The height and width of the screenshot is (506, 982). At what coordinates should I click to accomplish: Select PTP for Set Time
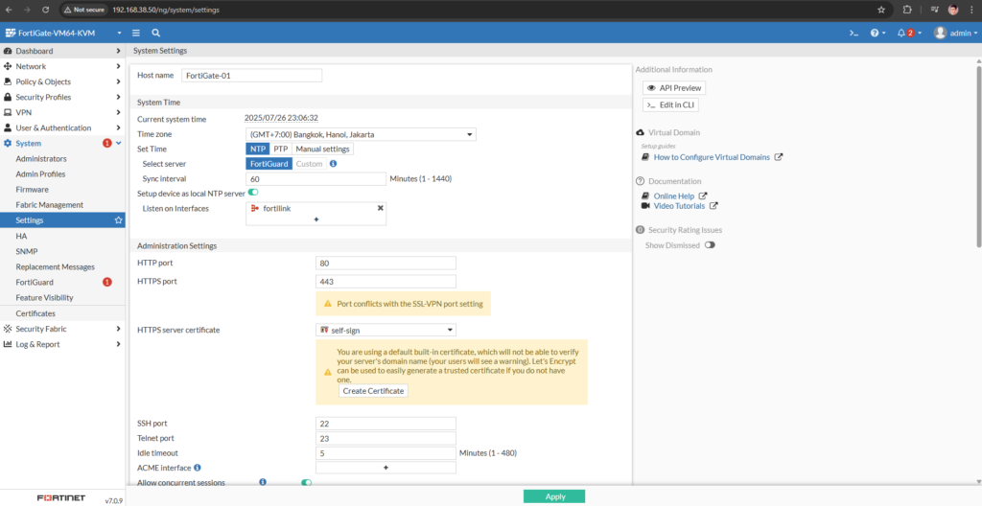point(281,149)
